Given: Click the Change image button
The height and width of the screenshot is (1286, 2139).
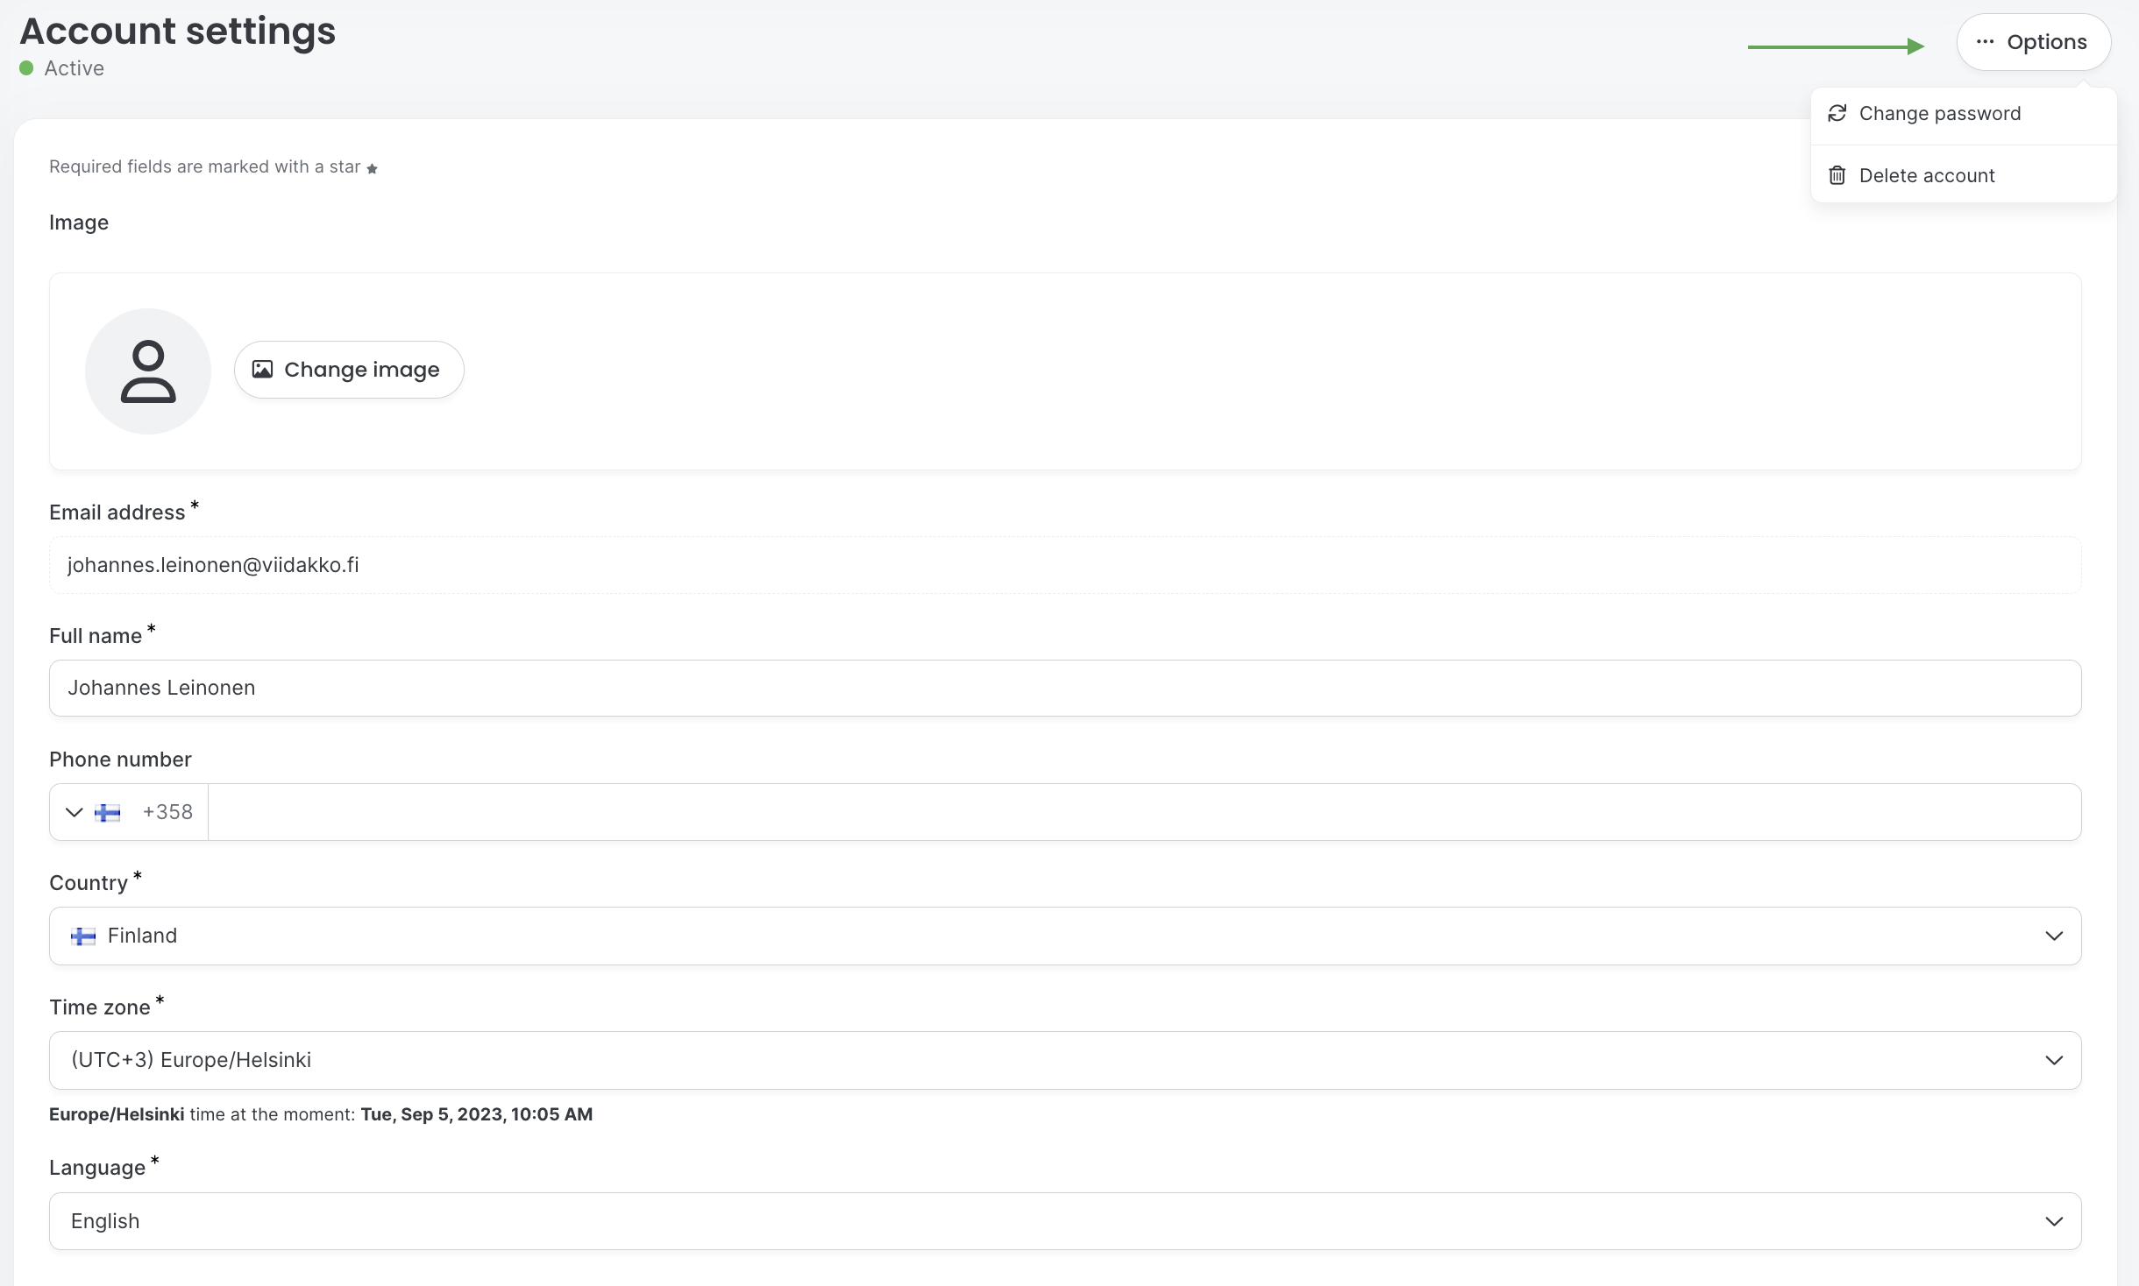Looking at the screenshot, I should tap(349, 370).
